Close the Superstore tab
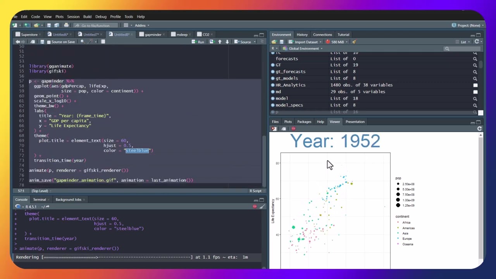 point(40,34)
